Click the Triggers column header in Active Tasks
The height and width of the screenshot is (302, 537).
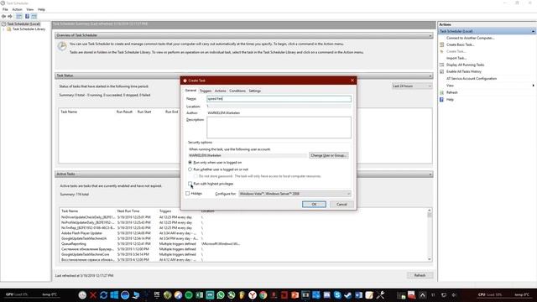coord(165,211)
